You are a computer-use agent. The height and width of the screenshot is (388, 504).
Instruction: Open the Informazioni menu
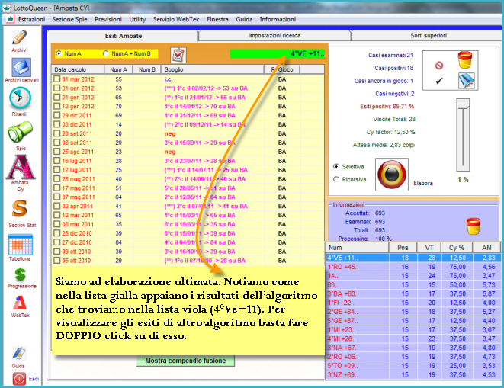pos(278,19)
